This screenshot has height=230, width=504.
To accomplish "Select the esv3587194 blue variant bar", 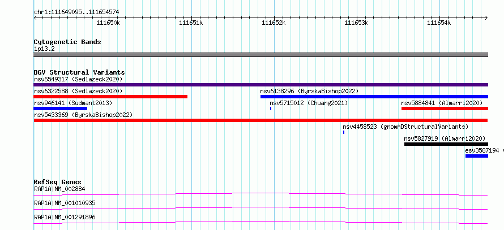I will (x=477, y=156).
